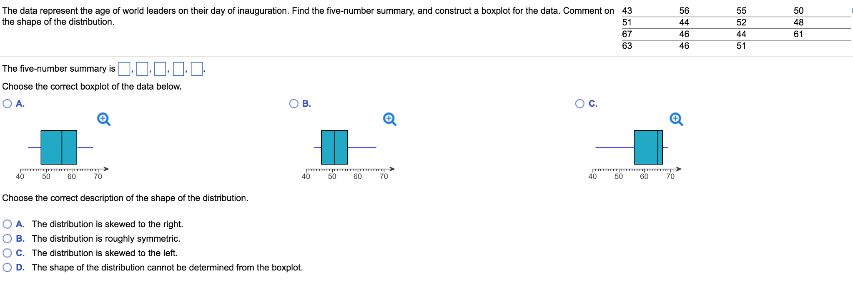Viewport: 853px width, 285px height.
Task: Click the boxplot graphic under option A
Action: (x=58, y=147)
